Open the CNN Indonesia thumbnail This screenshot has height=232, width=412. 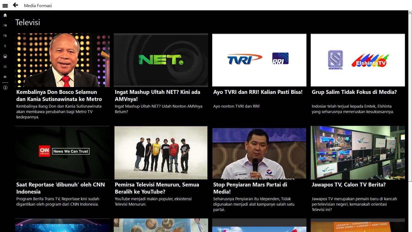coord(62,153)
